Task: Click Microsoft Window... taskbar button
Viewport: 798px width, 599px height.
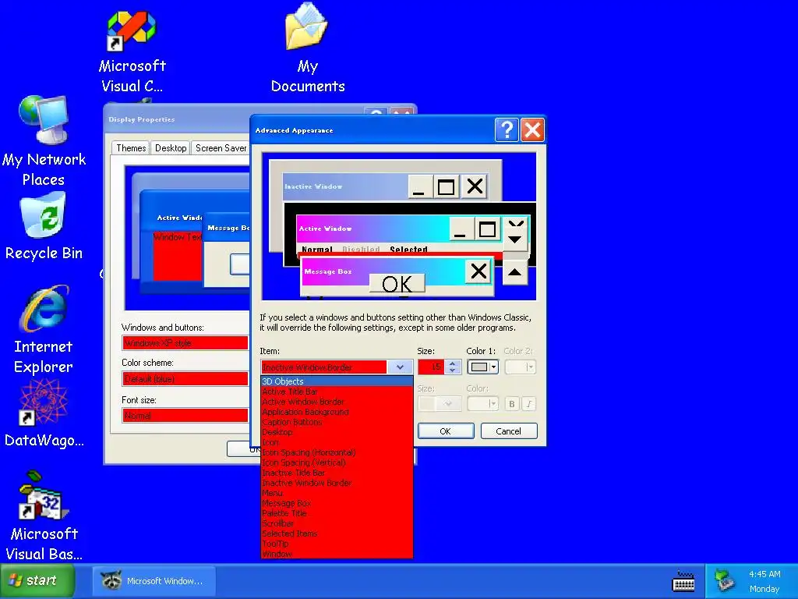Action: (x=154, y=580)
